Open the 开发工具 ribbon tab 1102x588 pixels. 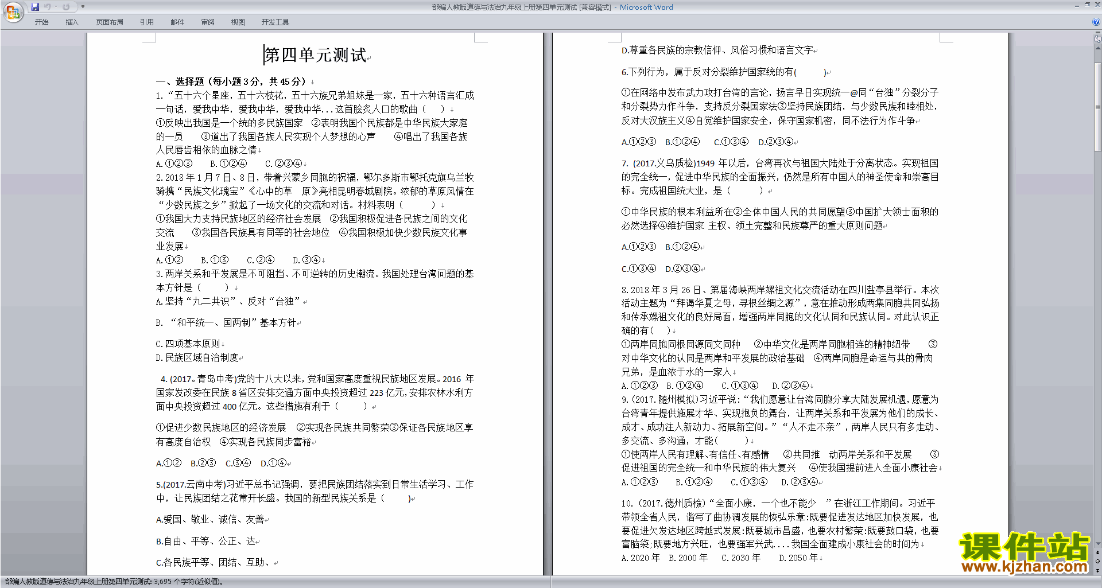[x=275, y=22]
